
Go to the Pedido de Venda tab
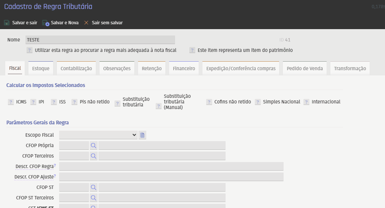pos(305,68)
